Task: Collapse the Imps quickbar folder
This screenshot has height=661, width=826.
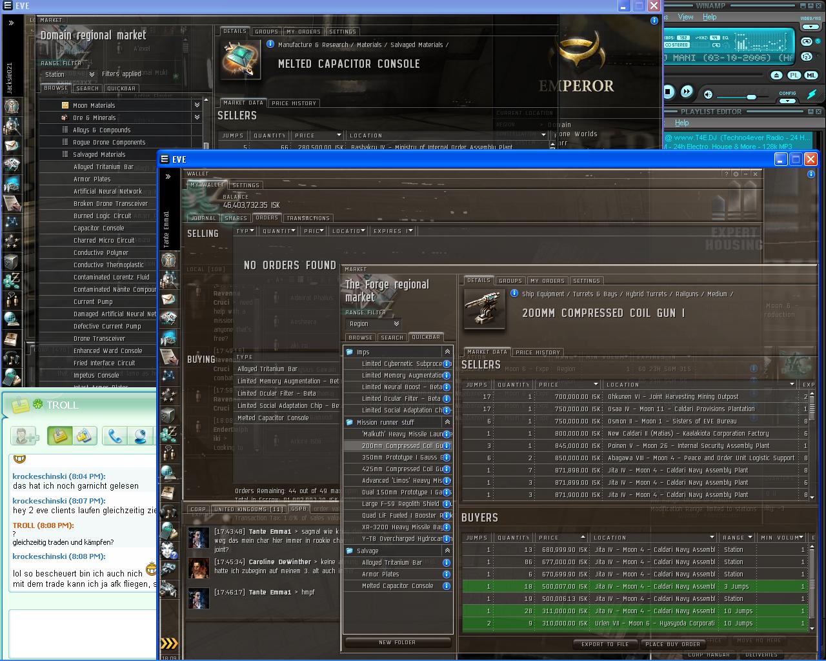Action: [447, 352]
